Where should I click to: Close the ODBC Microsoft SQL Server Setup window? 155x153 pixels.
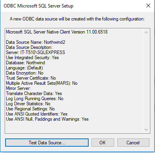(148, 6)
